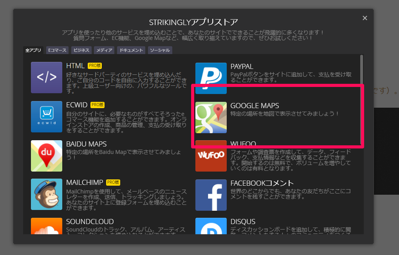The image size is (399, 255).
Task: Select the PAYPAL app title
Action: [242, 67]
